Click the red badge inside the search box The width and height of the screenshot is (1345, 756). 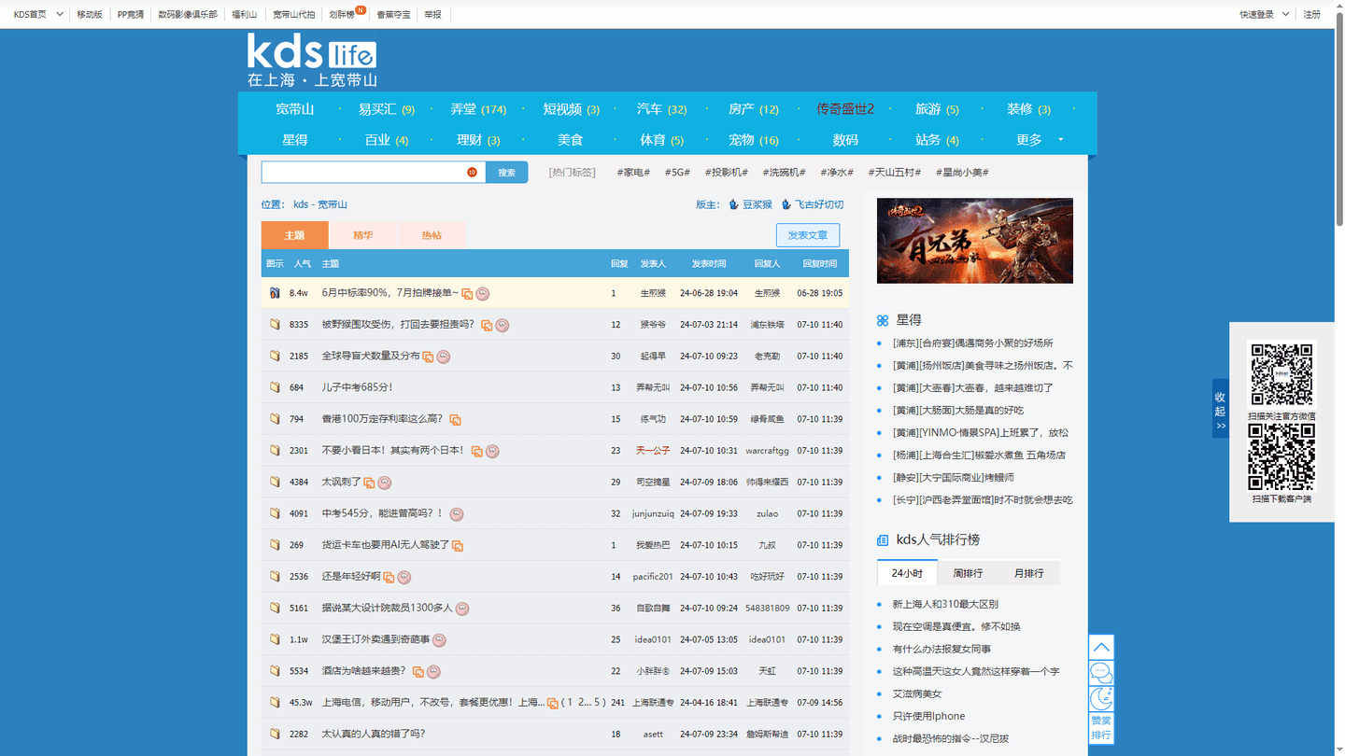tap(472, 173)
